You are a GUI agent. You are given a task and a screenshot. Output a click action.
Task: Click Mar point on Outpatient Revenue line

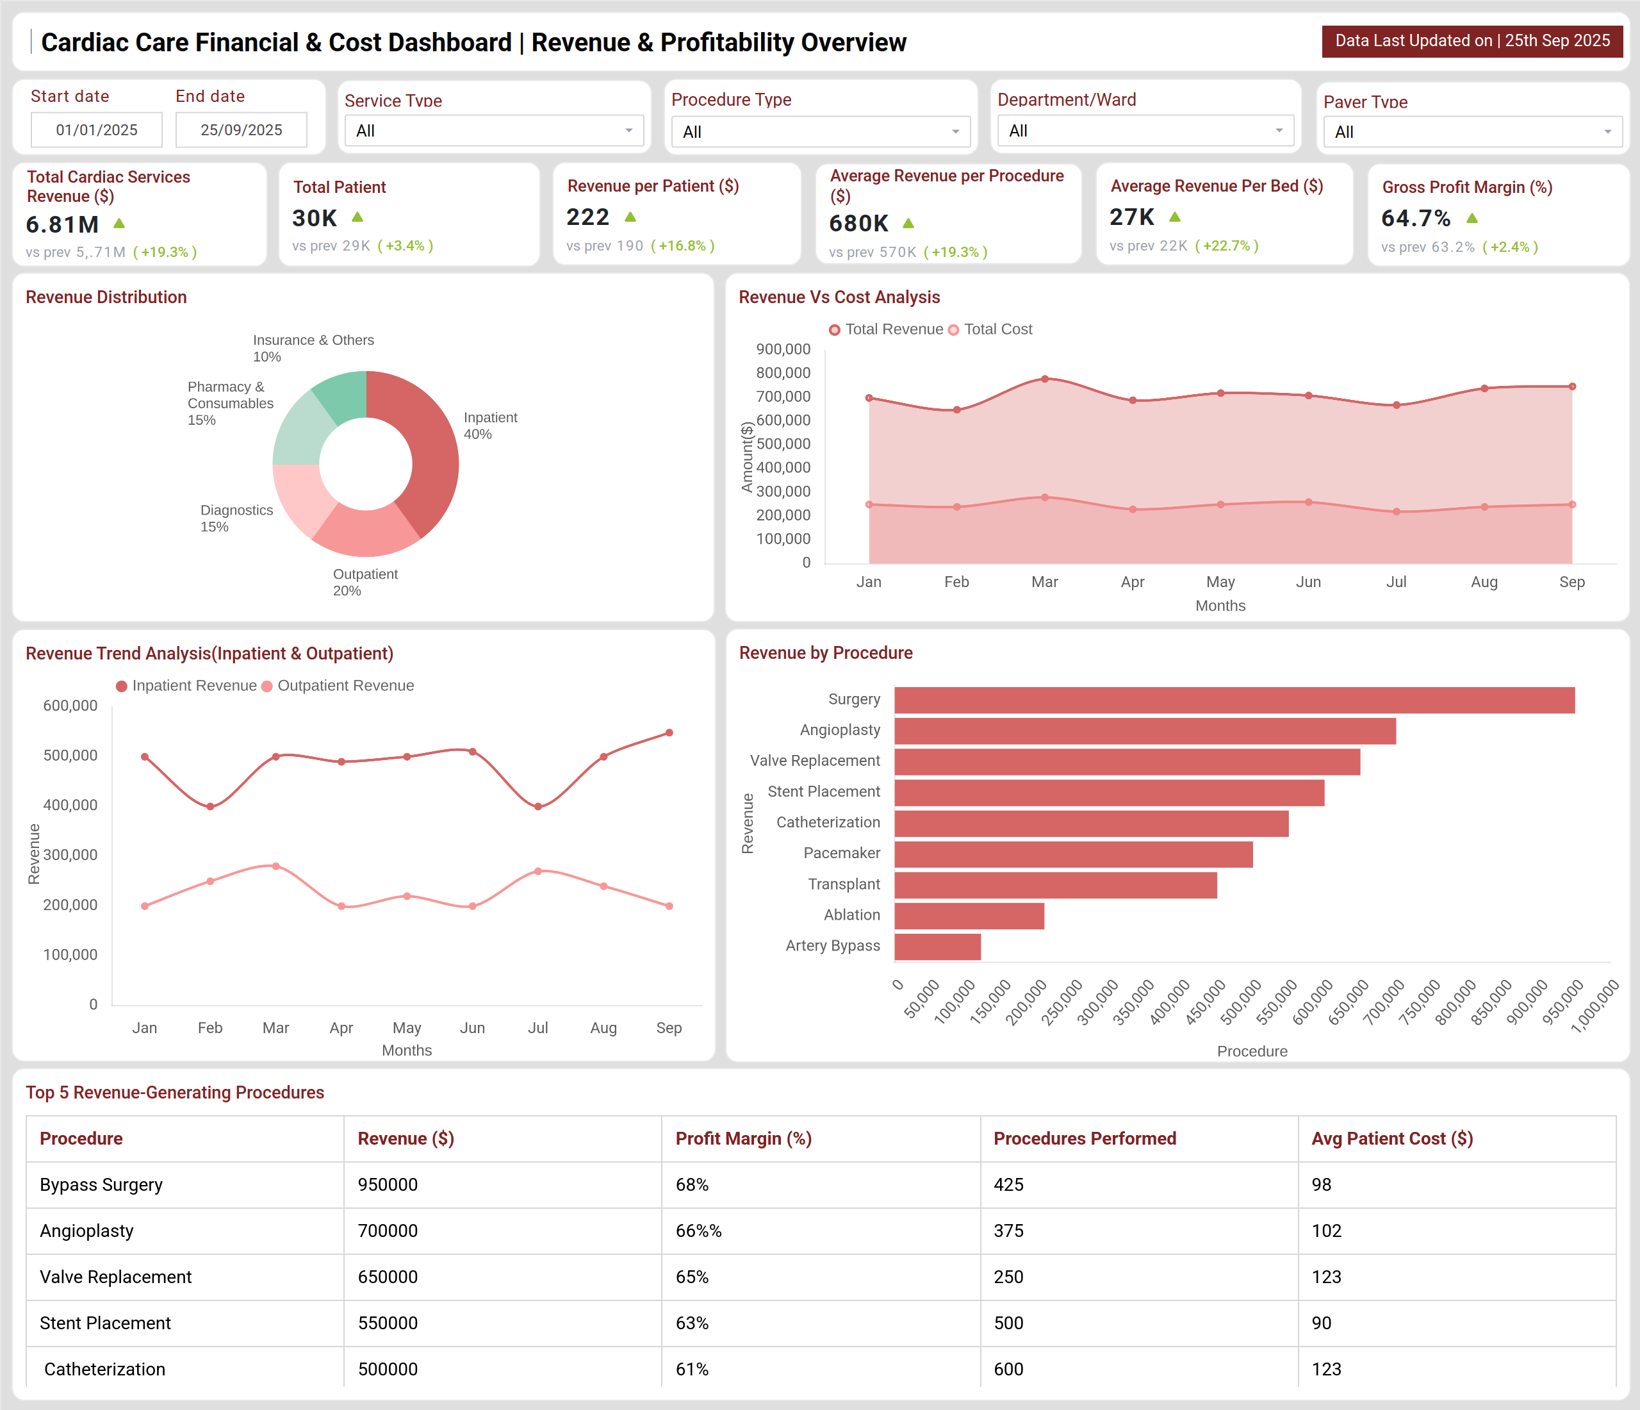275,866
